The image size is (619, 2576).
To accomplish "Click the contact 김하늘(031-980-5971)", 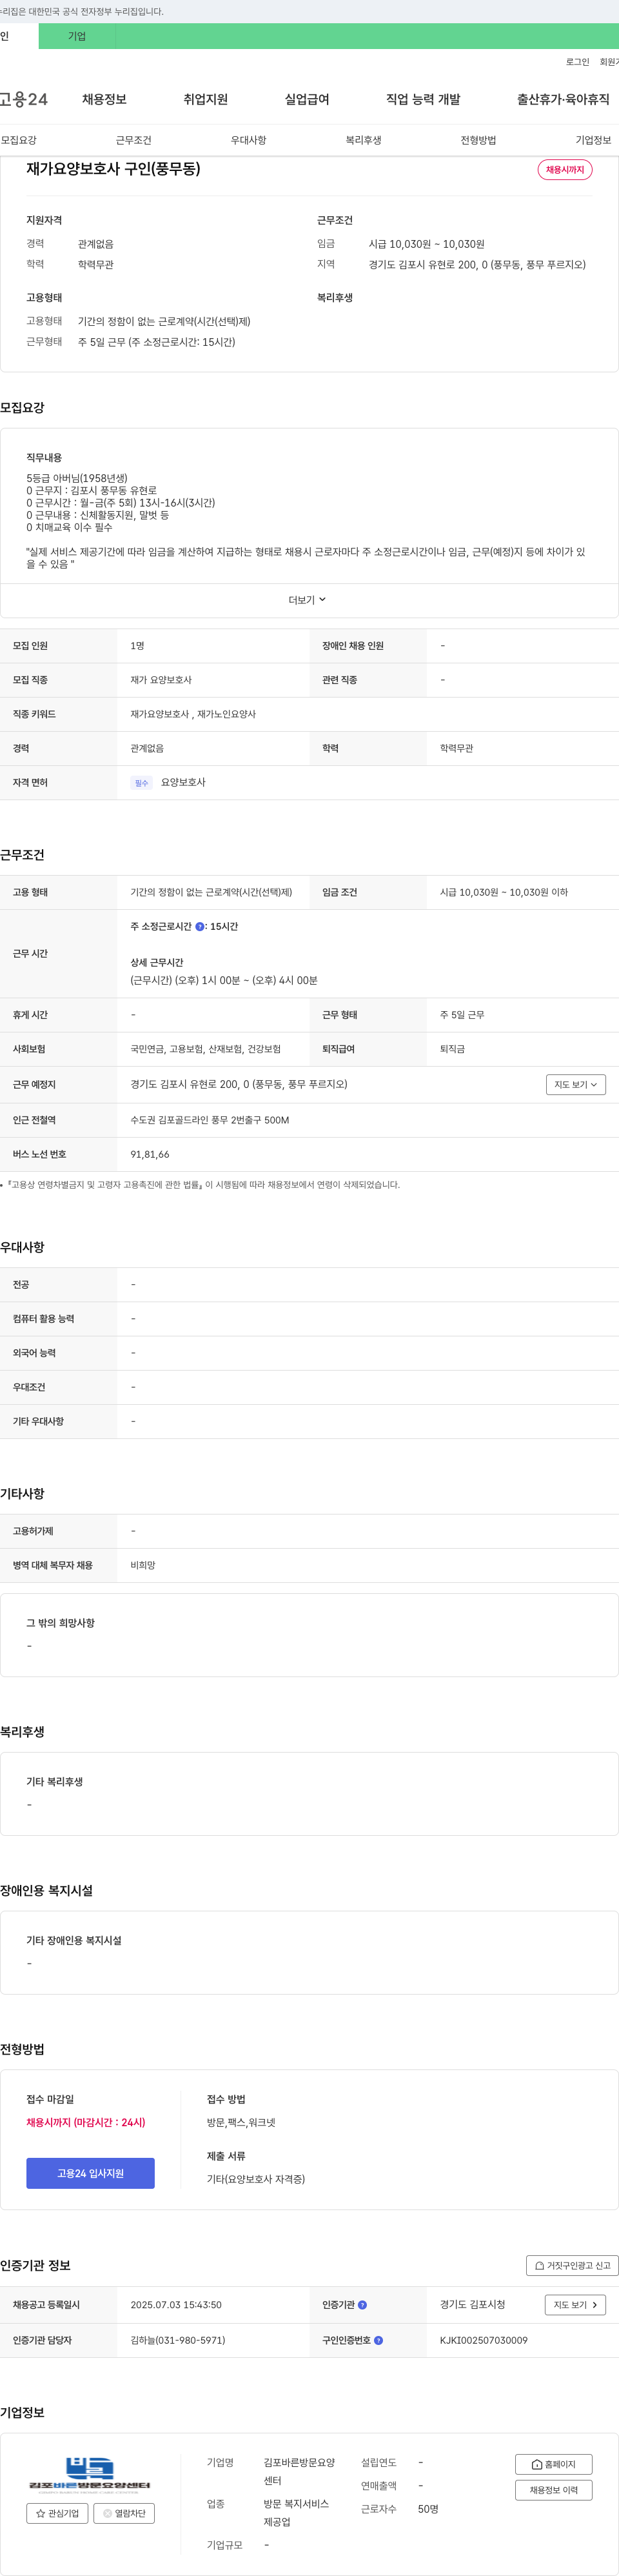I will tap(178, 2340).
